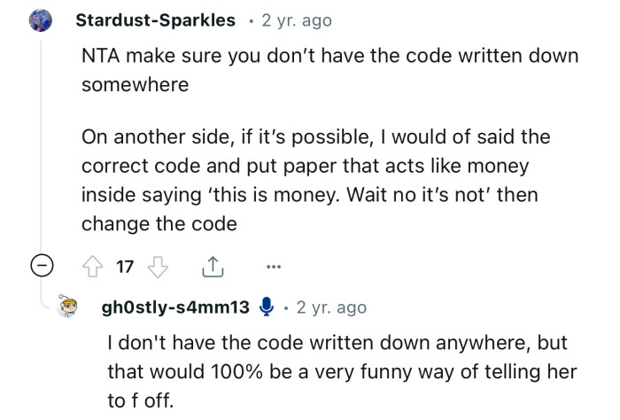Share the Stardust-Sparkles comment
Viewport: 620px width, 420px height.
pos(213,265)
